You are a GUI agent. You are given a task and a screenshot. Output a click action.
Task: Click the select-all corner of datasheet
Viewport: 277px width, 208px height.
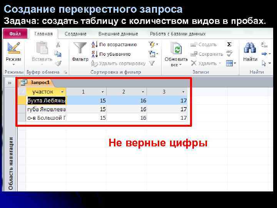pyautogui.click(x=22, y=92)
